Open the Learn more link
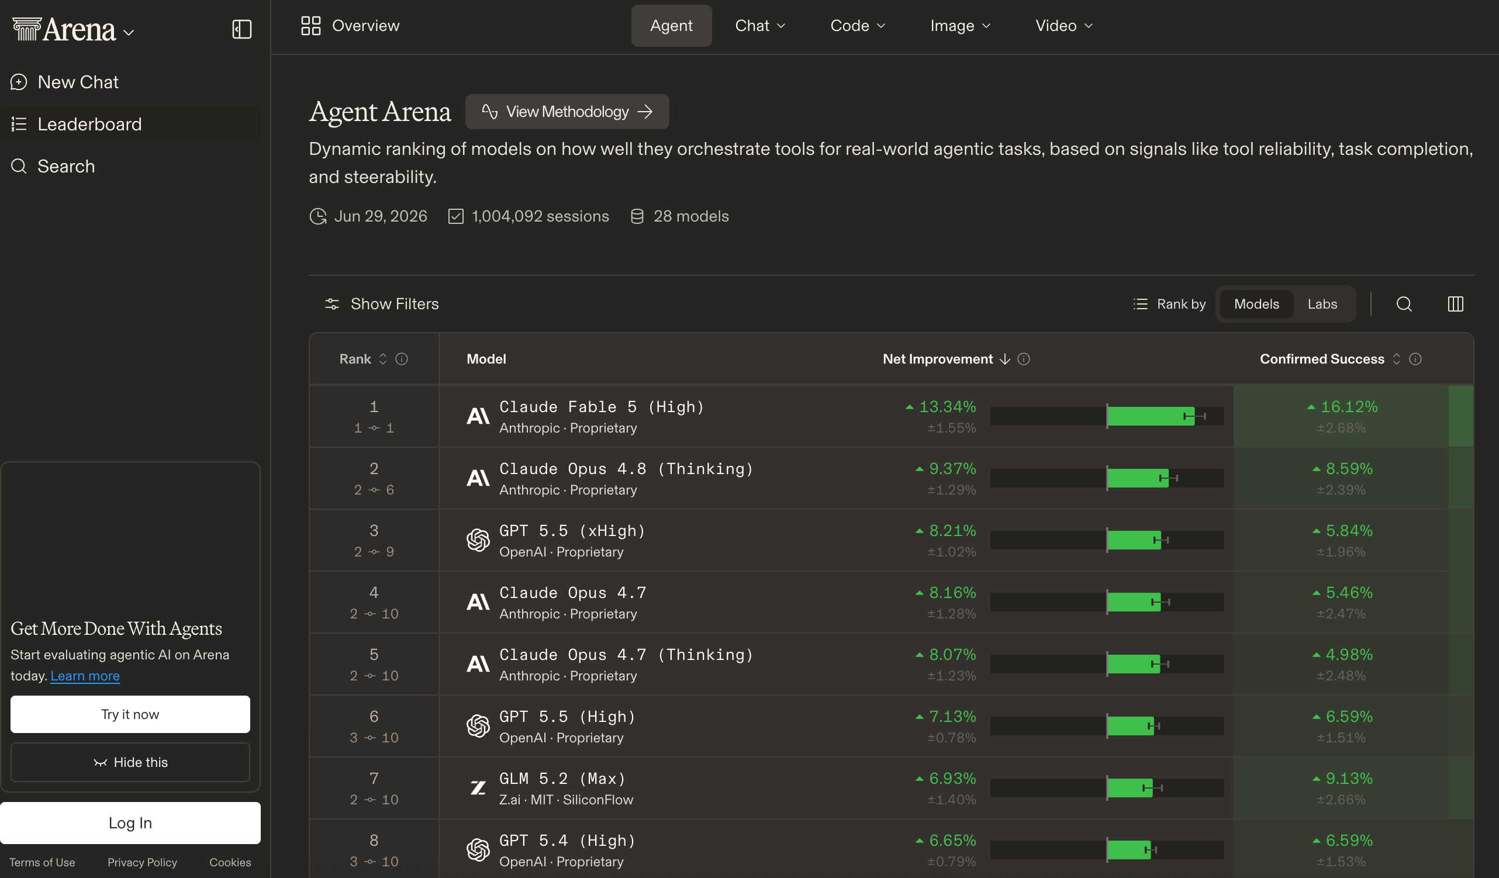This screenshot has height=878, width=1499. point(85,676)
